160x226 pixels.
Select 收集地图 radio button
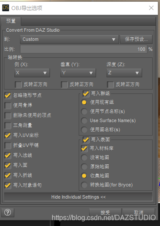point(84,176)
